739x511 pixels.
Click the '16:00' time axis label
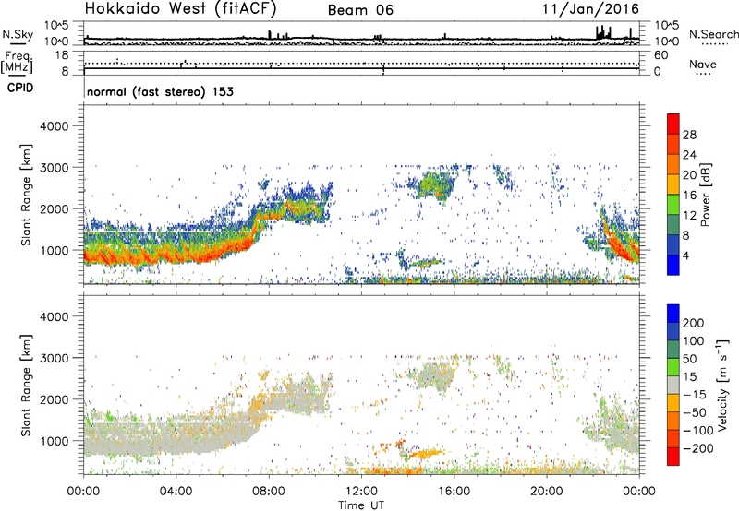point(454,492)
